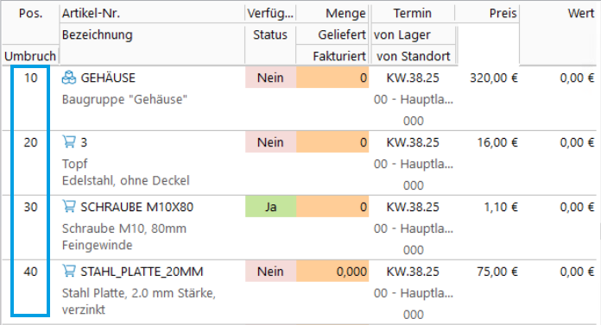The image size is (601, 325).
Task: Click the assembly icon next to GEHÄUSE
Action: 69,78
